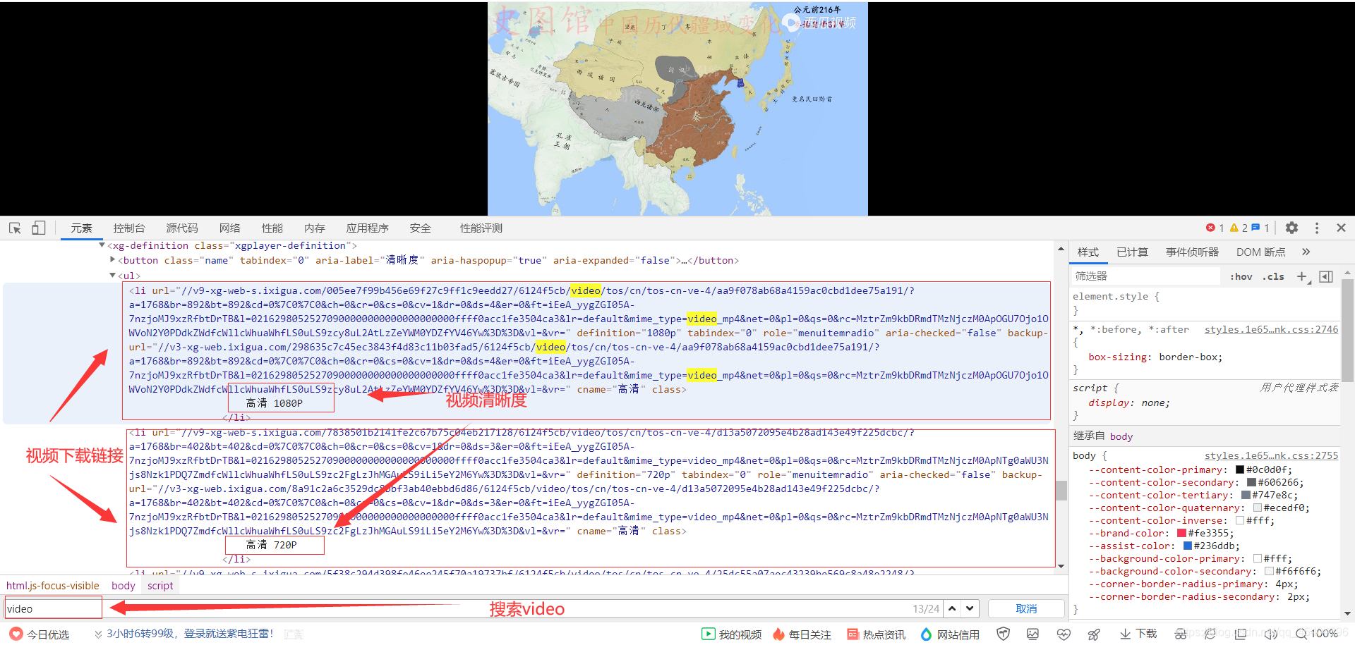Click the rocket accelerator icon in status bar
Viewport: 1355px width, 645px height.
click(1094, 634)
